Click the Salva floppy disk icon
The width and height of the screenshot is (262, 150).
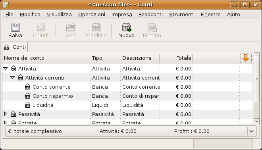15,27
